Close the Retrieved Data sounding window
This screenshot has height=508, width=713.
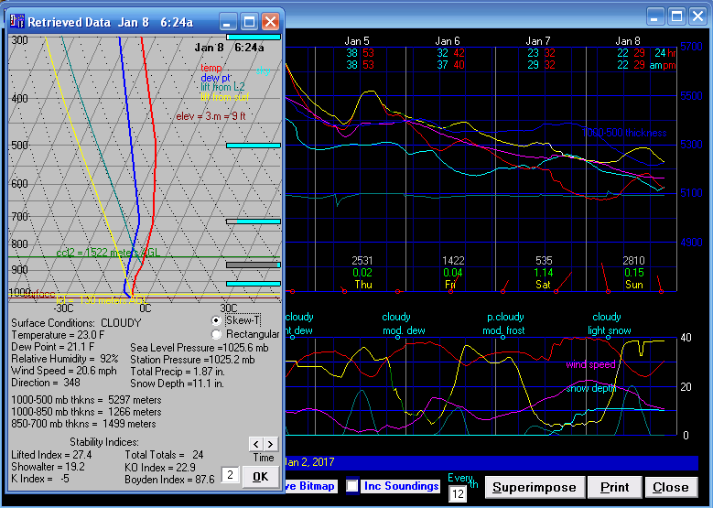coord(270,21)
